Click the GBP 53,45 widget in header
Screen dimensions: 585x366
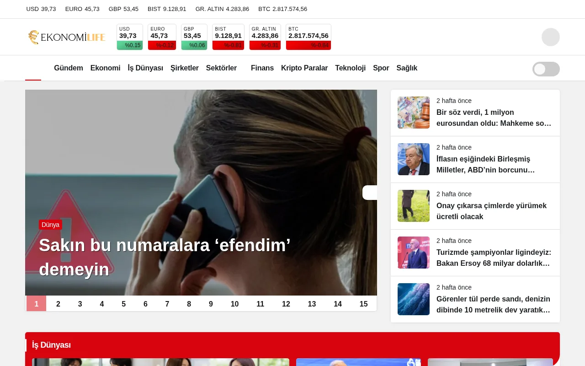click(194, 37)
